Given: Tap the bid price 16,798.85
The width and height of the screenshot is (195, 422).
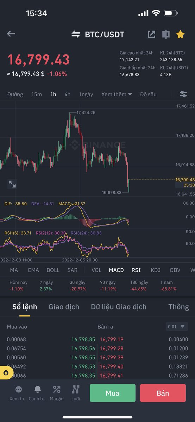Looking at the screenshot, I should (x=83, y=339).
